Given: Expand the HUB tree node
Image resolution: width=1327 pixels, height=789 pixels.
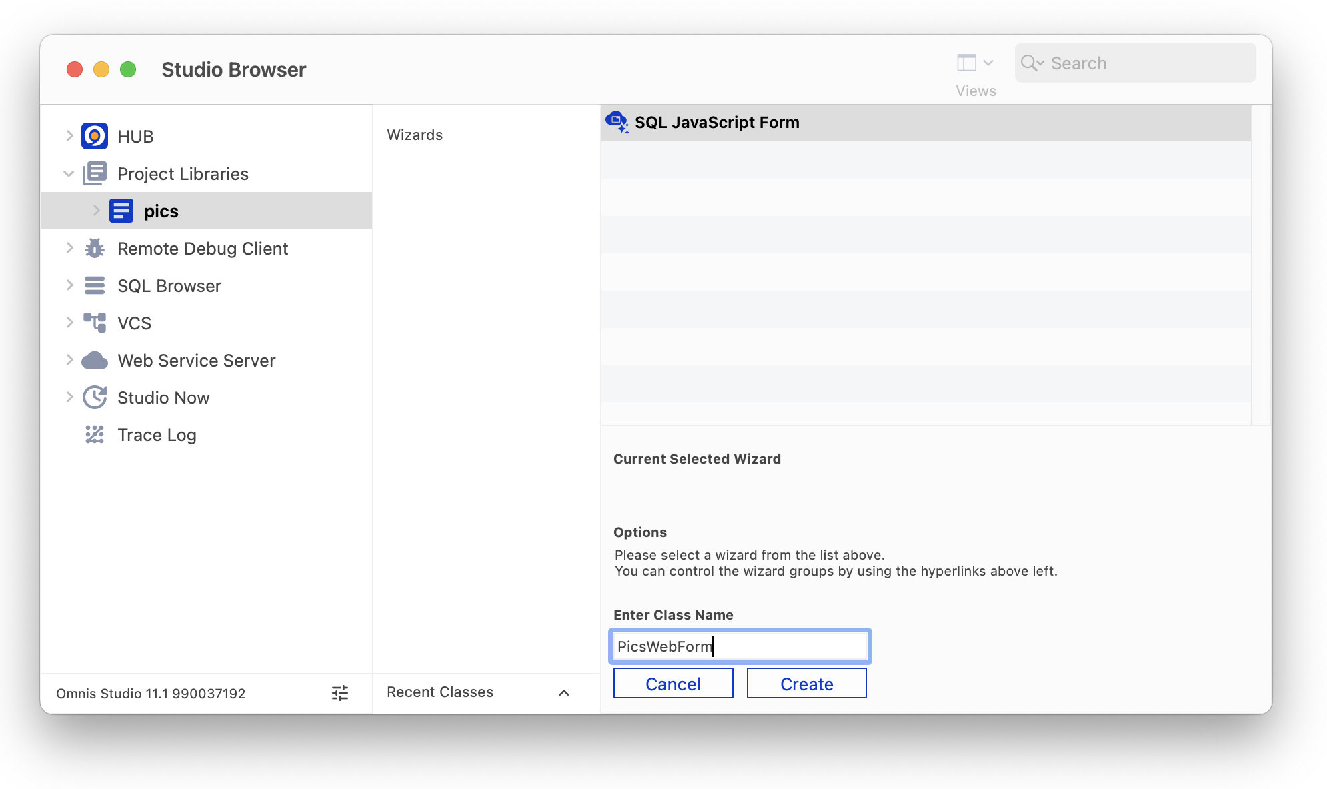Looking at the screenshot, I should click(69, 136).
